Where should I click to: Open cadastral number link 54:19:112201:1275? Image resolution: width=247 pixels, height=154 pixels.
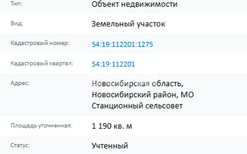(122, 45)
